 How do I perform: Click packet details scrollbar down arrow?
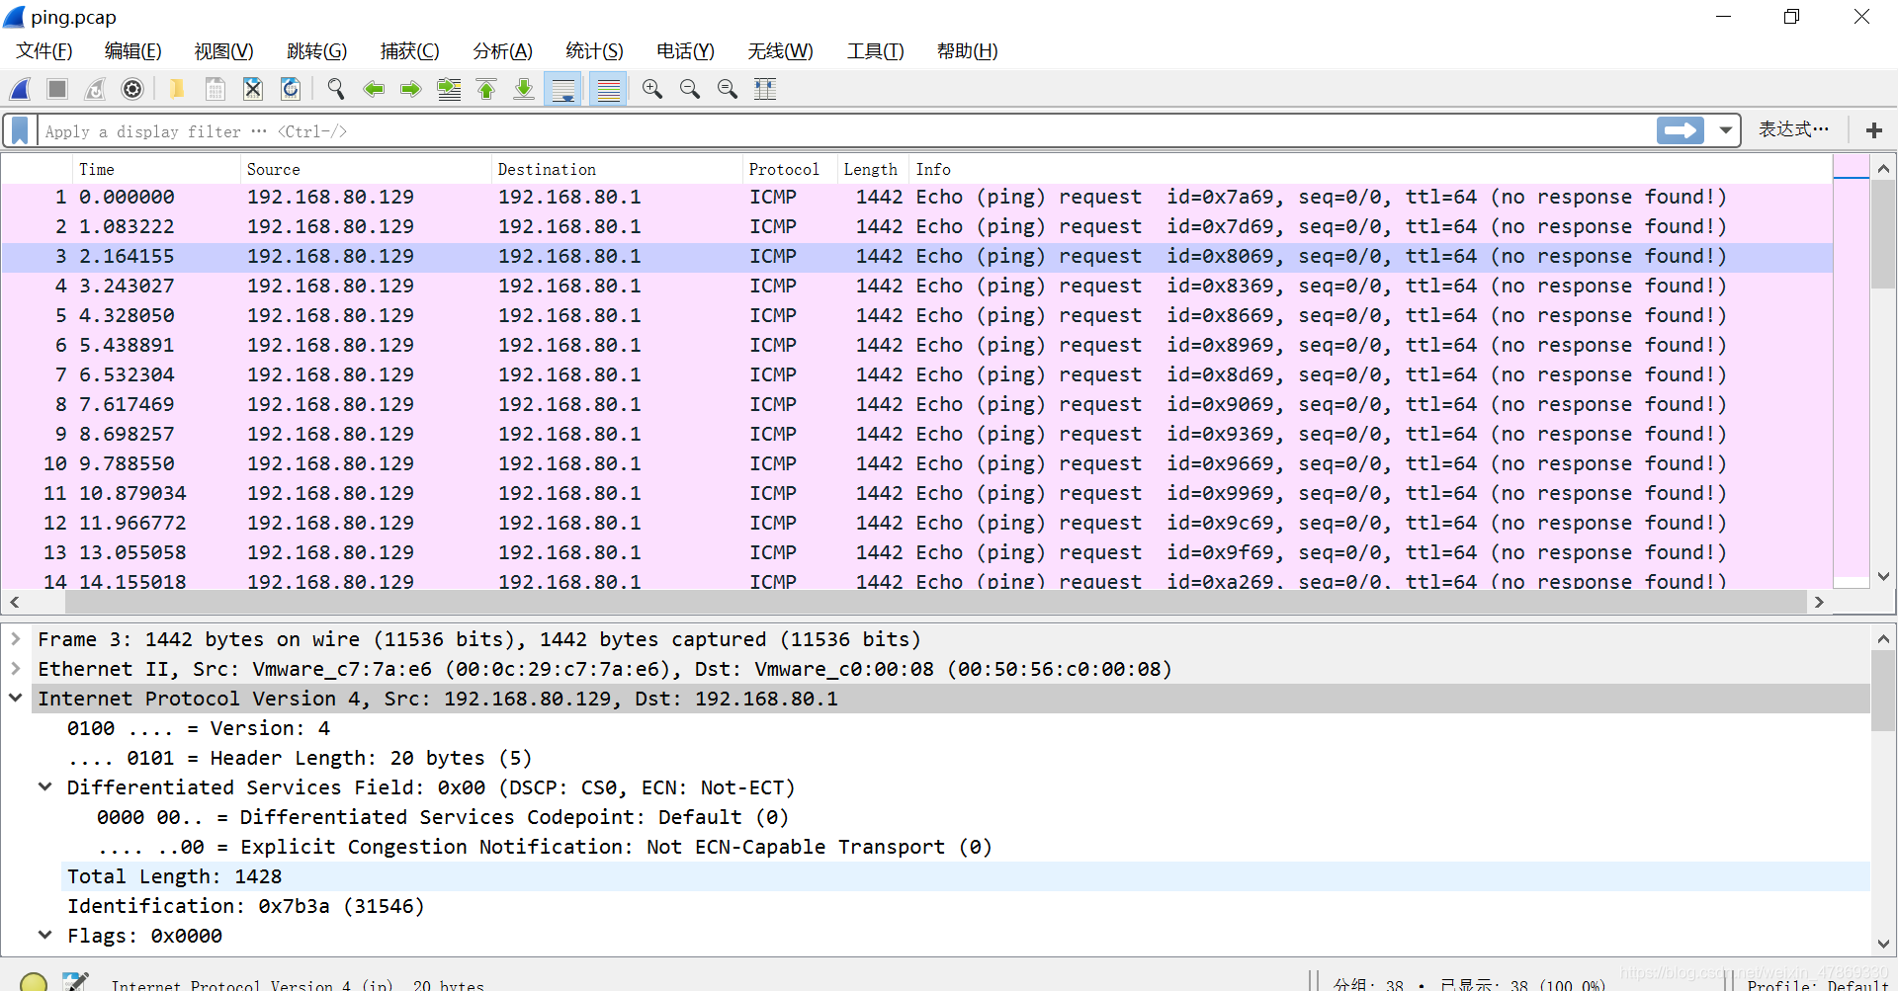pyautogui.click(x=1883, y=944)
